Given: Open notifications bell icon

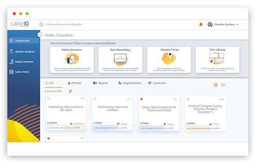Looking at the screenshot, I should (x=201, y=24).
